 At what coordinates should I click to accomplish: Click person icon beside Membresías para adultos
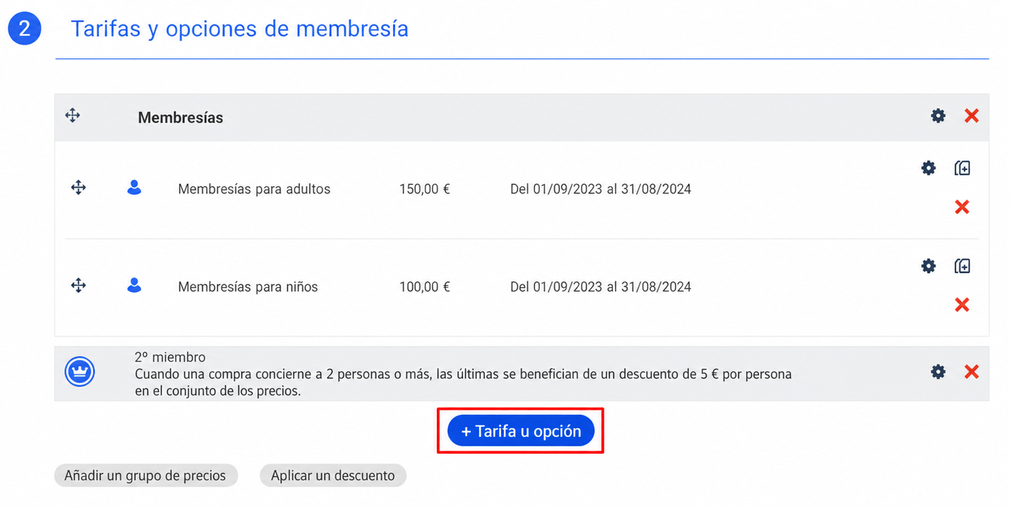134,188
